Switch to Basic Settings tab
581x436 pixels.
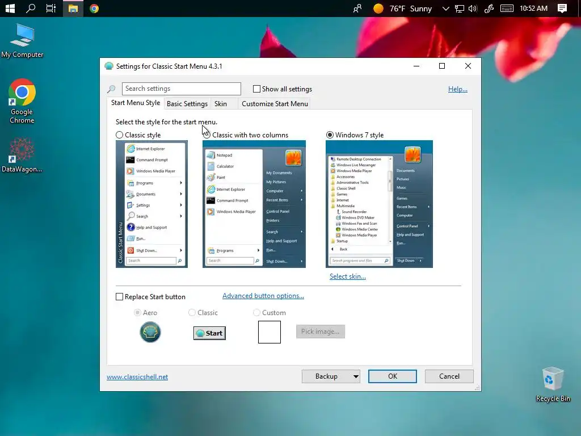[187, 104]
